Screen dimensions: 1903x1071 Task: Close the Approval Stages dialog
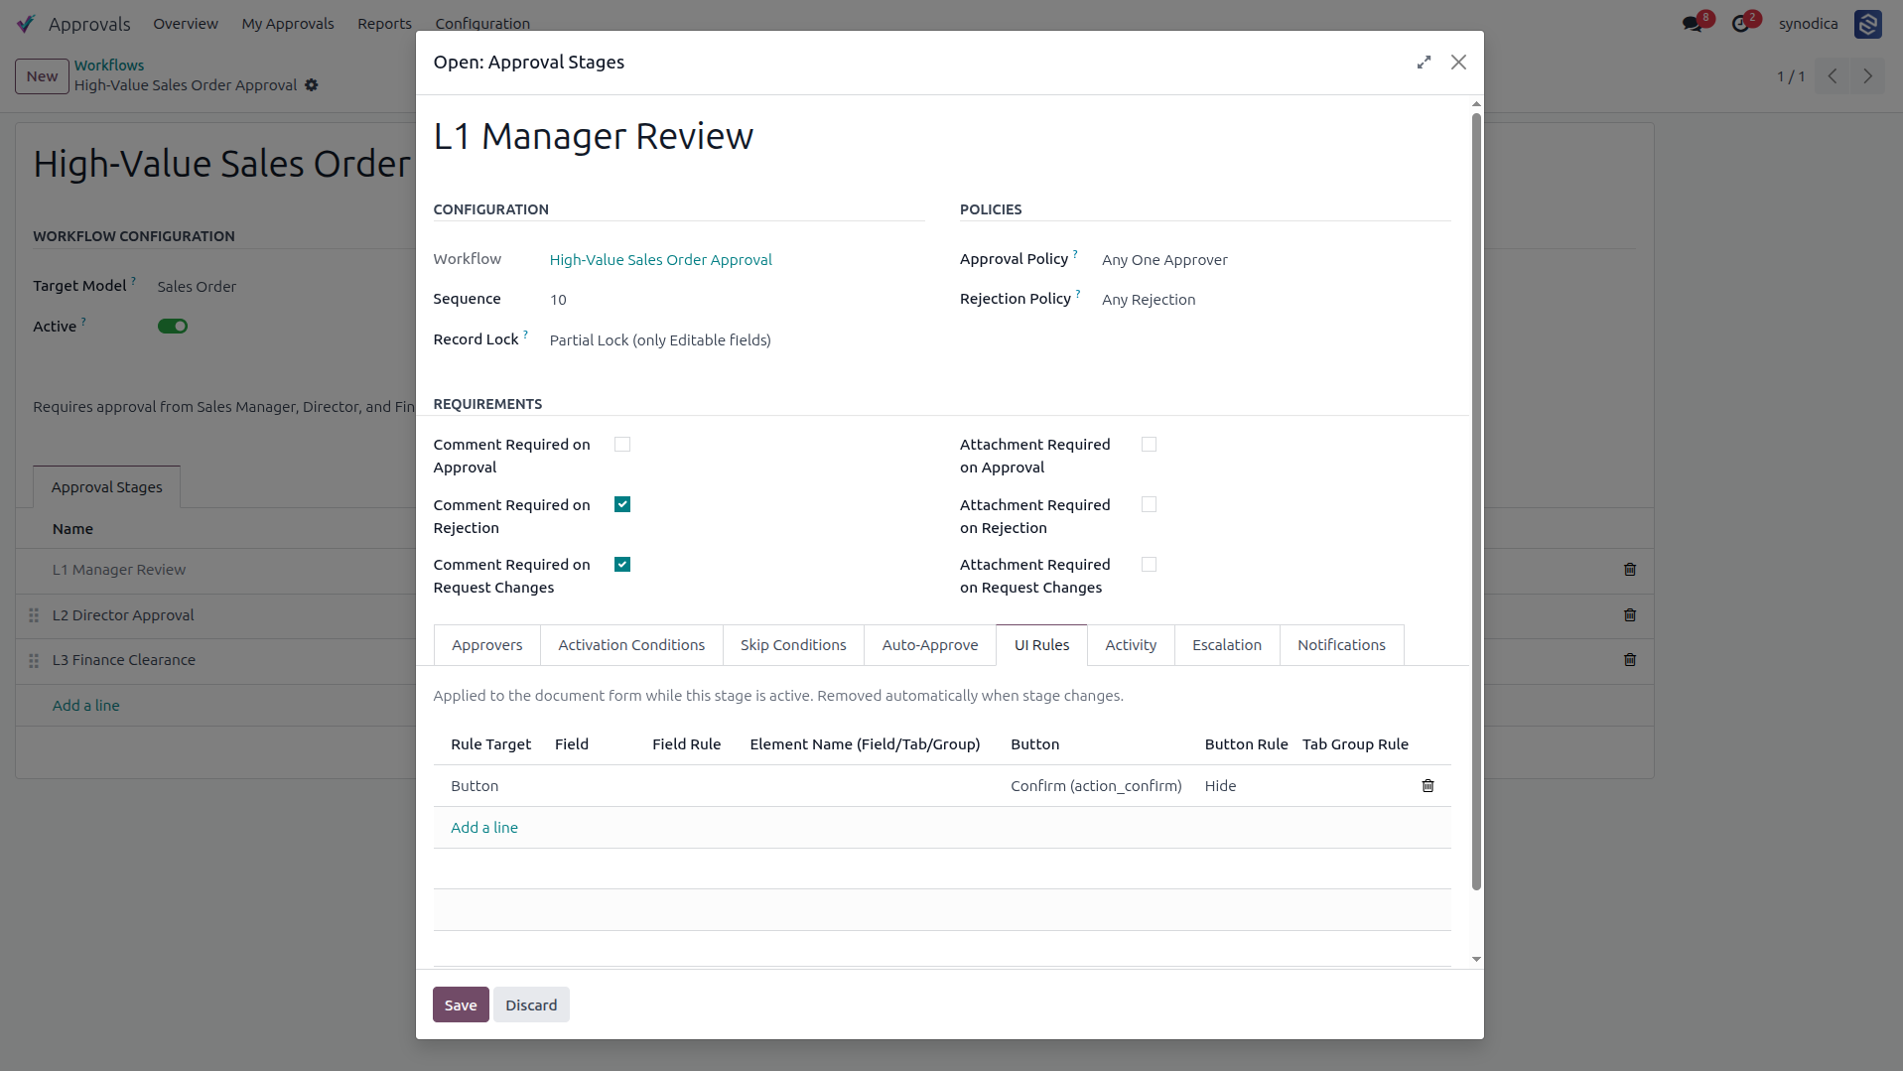pos(1458,63)
